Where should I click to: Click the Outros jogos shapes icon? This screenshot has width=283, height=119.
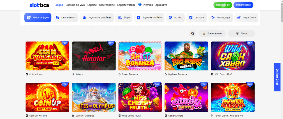[x=213, y=17]
